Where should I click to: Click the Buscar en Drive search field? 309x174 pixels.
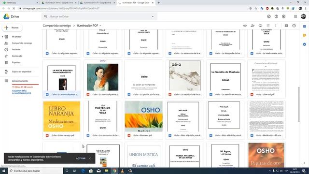99,16
